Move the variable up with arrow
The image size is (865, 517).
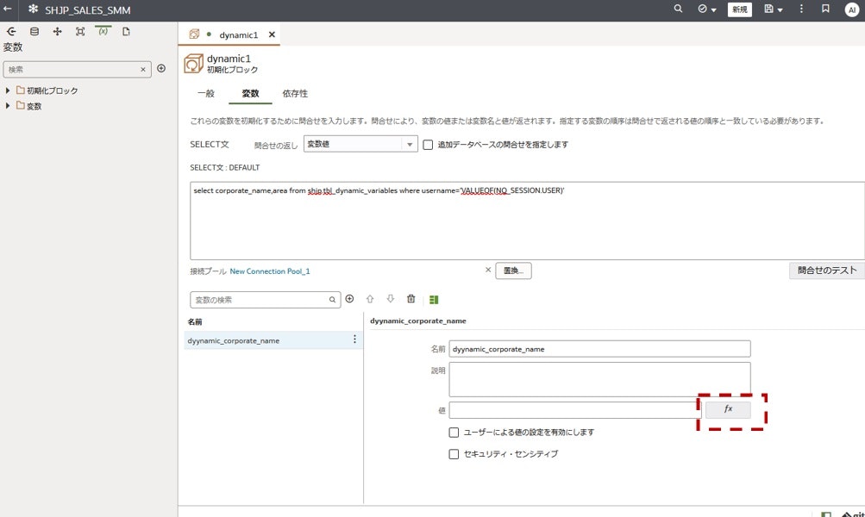pyautogui.click(x=370, y=299)
